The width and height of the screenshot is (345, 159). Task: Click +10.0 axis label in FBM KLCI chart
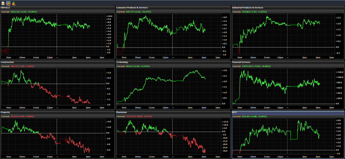click(109, 16)
